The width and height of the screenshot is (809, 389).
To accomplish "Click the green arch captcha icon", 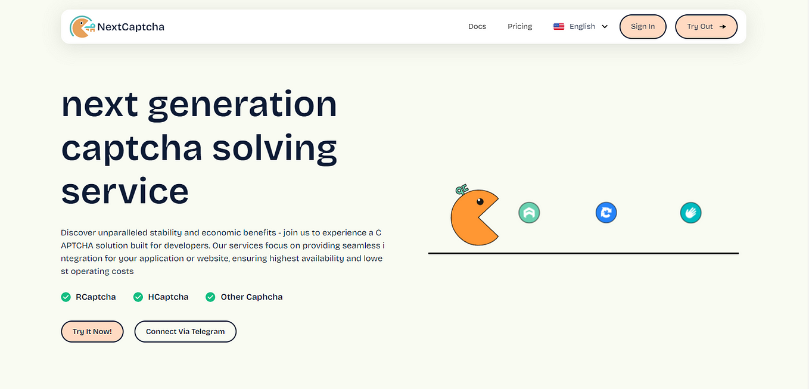I will tap(529, 212).
